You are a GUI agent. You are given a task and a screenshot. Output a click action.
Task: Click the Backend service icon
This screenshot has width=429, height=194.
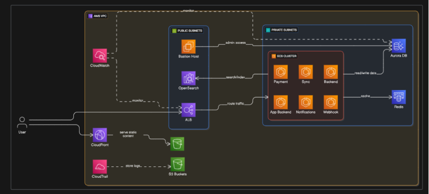[331, 72]
